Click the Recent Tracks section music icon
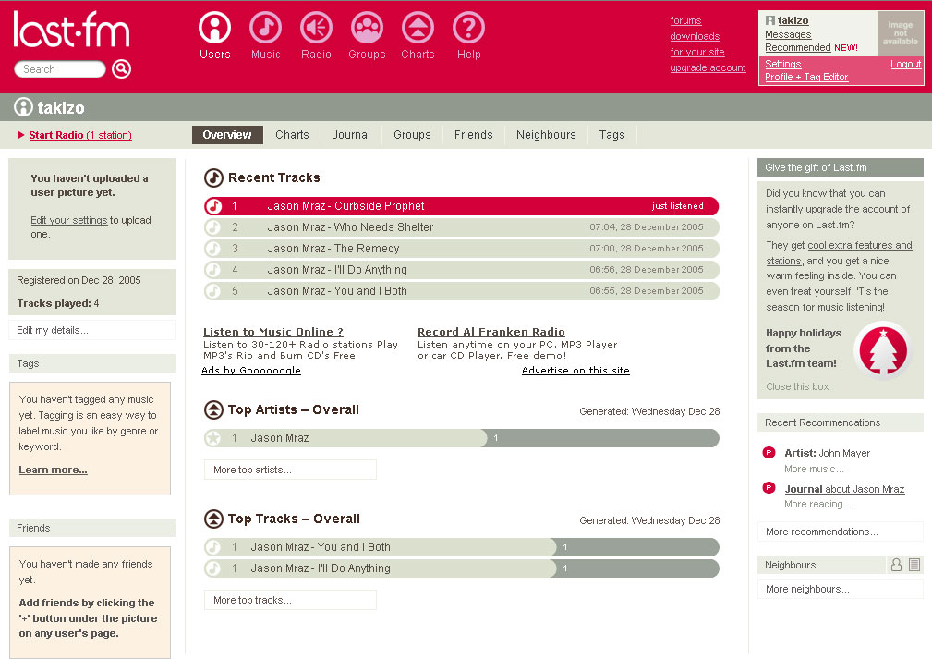 click(x=213, y=177)
